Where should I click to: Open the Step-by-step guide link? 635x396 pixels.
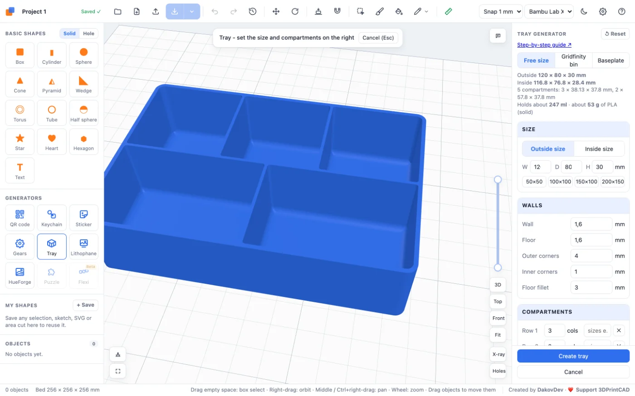(x=544, y=45)
